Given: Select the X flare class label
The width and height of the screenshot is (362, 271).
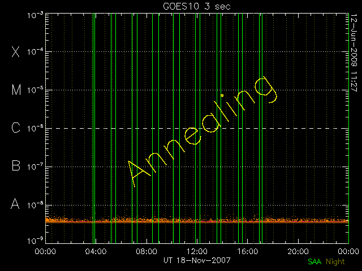Looking at the screenshot, I should (16, 51).
